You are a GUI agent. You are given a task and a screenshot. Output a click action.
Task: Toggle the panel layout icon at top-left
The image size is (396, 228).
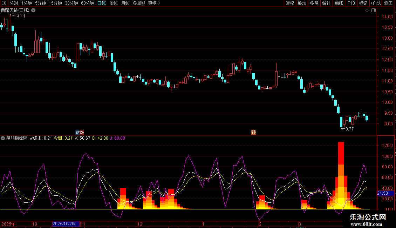click(4, 3)
